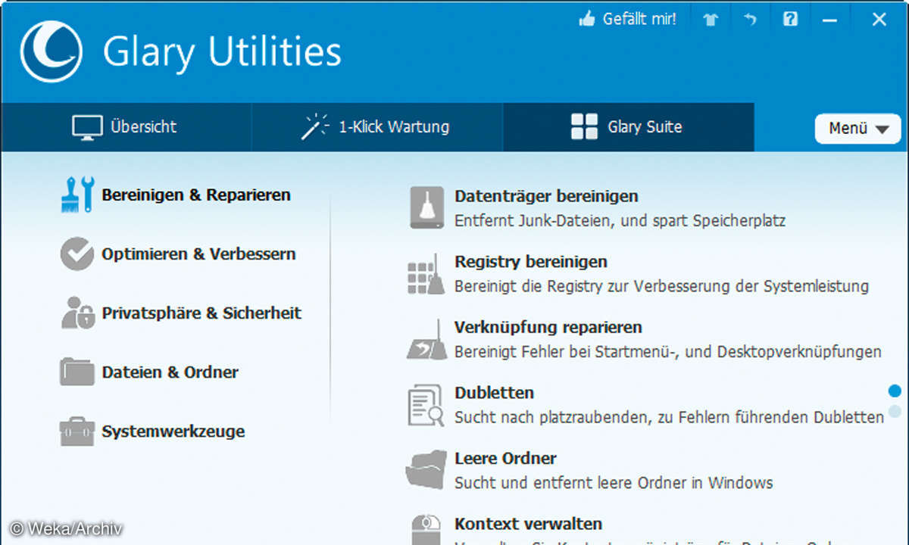The height and width of the screenshot is (545, 909).
Task: Click 'Sucht und entfernt leere Ordner' description
Action: click(614, 483)
